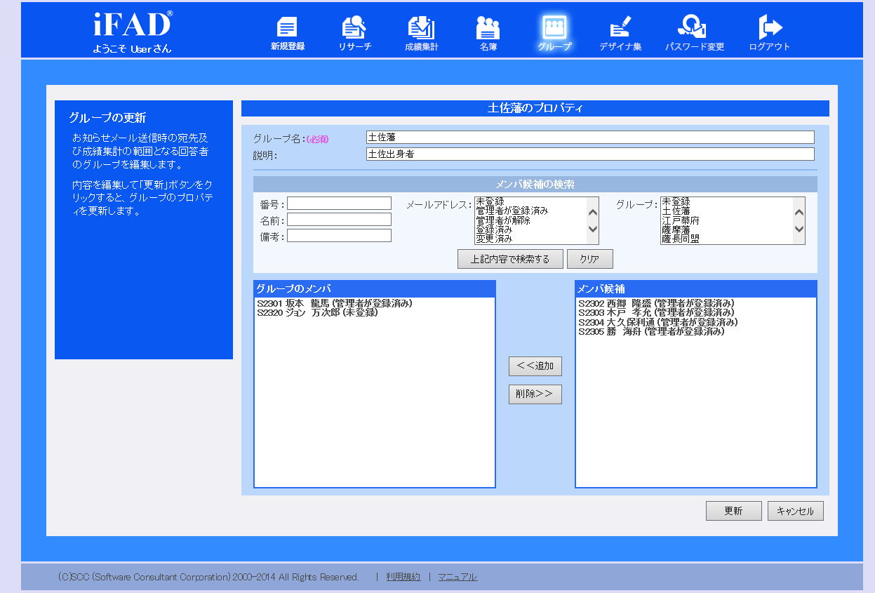Screen dimensions: 875x593
Task: Click the ログアウト icon
Action: tap(770, 34)
